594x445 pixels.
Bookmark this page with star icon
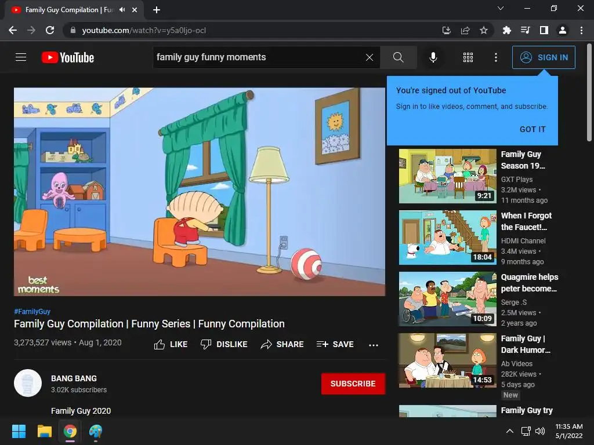click(x=484, y=30)
